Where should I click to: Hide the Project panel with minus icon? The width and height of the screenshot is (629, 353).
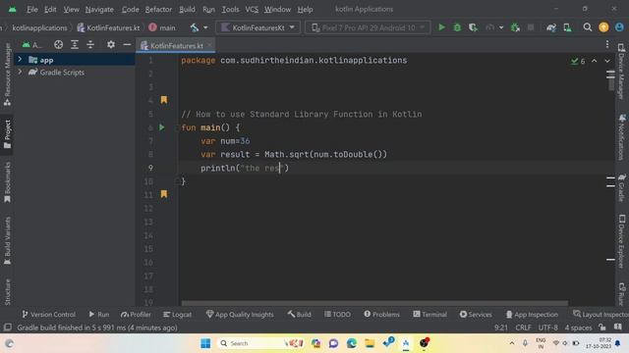coord(127,45)
